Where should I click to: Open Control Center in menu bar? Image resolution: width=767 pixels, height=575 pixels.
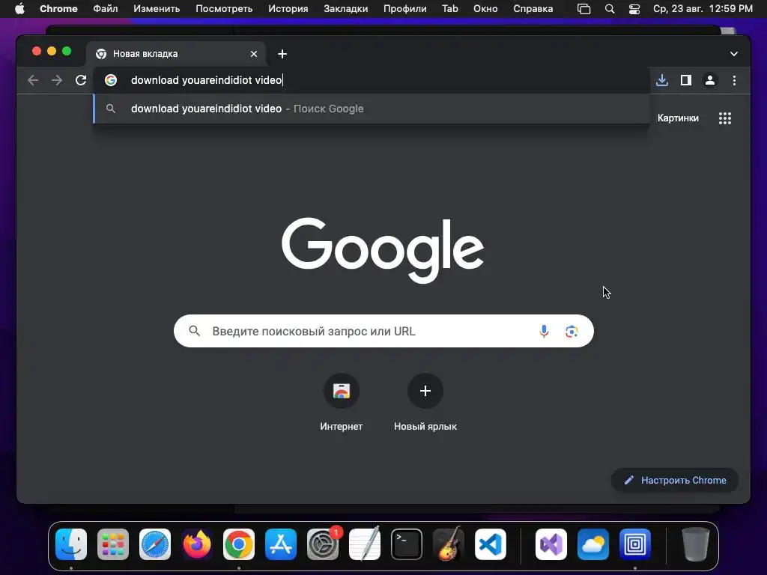[x=634, y=9]
